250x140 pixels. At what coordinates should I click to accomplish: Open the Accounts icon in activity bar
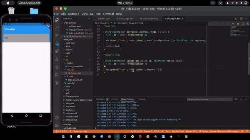pyautogui.click(x=57, y=117)
